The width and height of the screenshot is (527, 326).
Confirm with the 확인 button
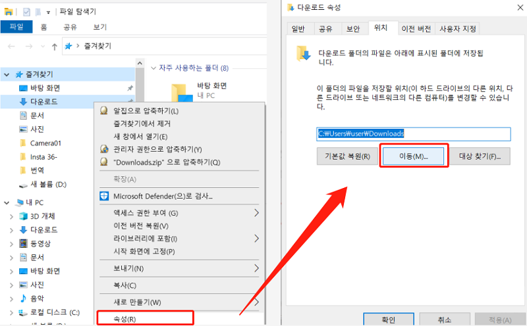click(389, 319)
